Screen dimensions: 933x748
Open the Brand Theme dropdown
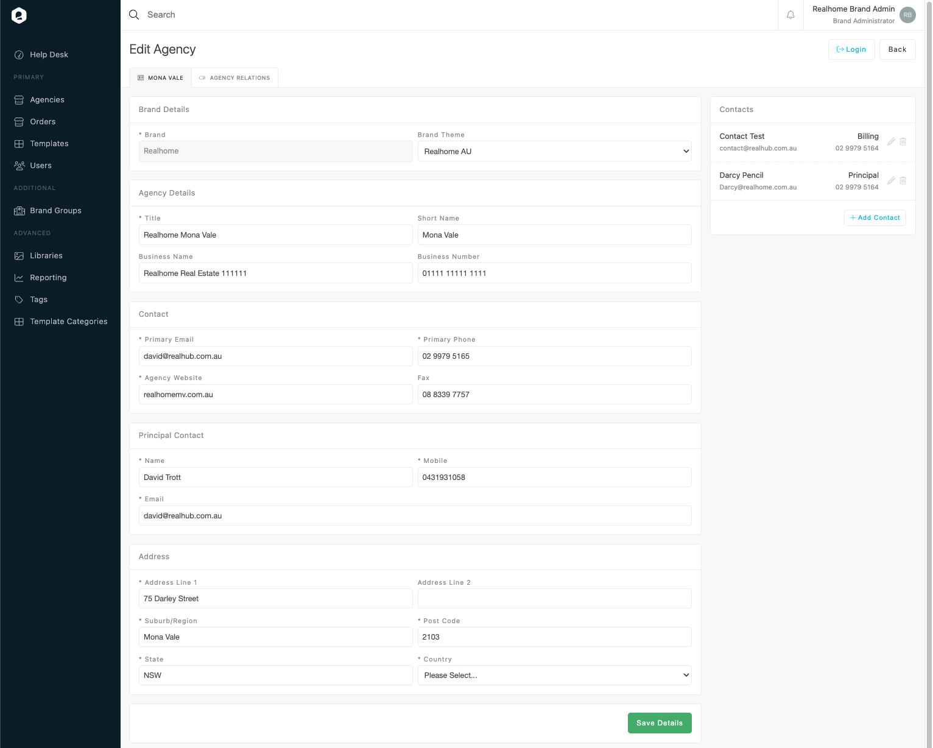[554, 151]
